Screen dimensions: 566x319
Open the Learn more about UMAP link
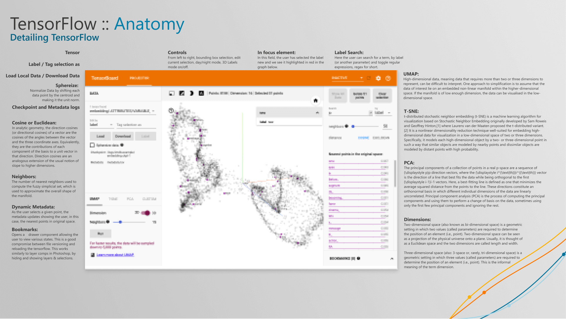115,255
